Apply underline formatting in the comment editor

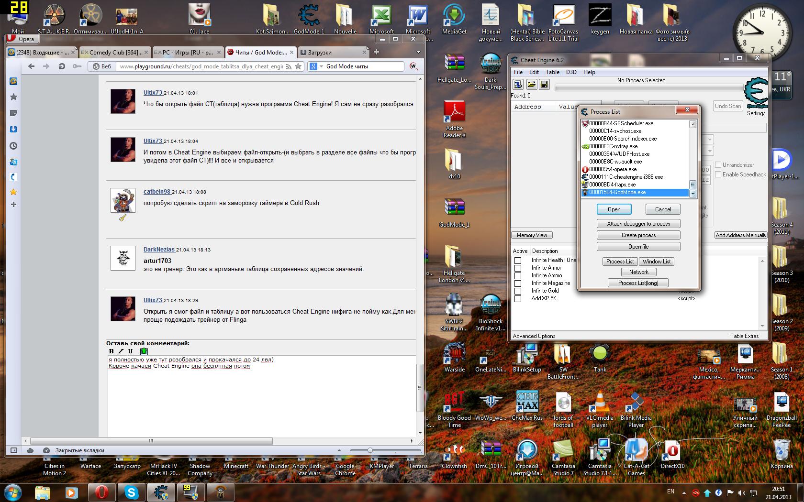click(x=130, y=351)
